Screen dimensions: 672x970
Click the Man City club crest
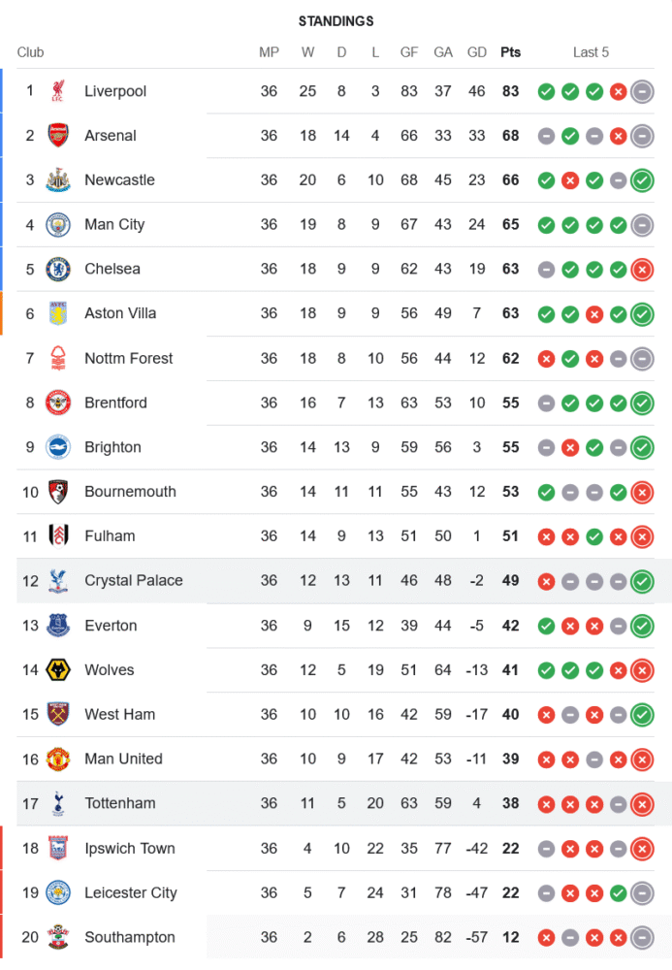tap(58, 225)
